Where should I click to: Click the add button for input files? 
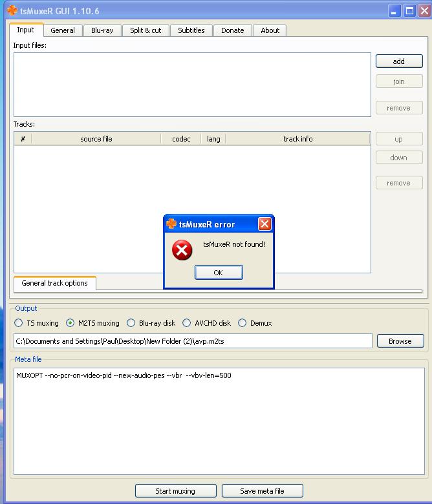(x=399, y=61)
